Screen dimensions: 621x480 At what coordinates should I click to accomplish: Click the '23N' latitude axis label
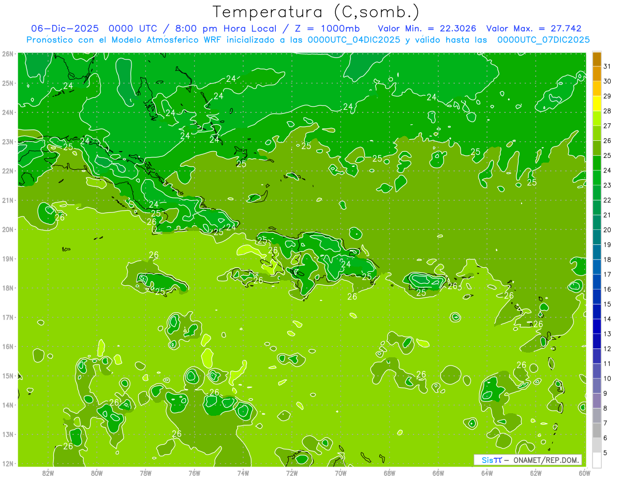(x=7, y=141)
